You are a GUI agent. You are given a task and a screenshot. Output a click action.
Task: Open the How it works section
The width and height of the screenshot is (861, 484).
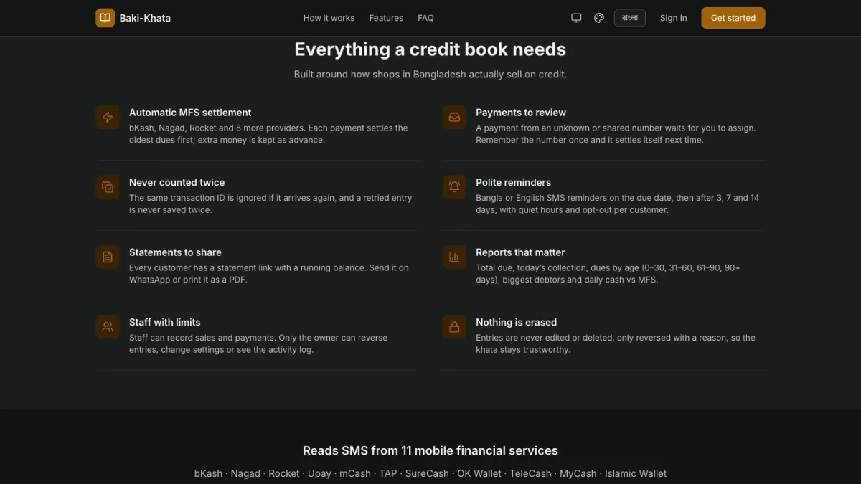click(329, 18)
